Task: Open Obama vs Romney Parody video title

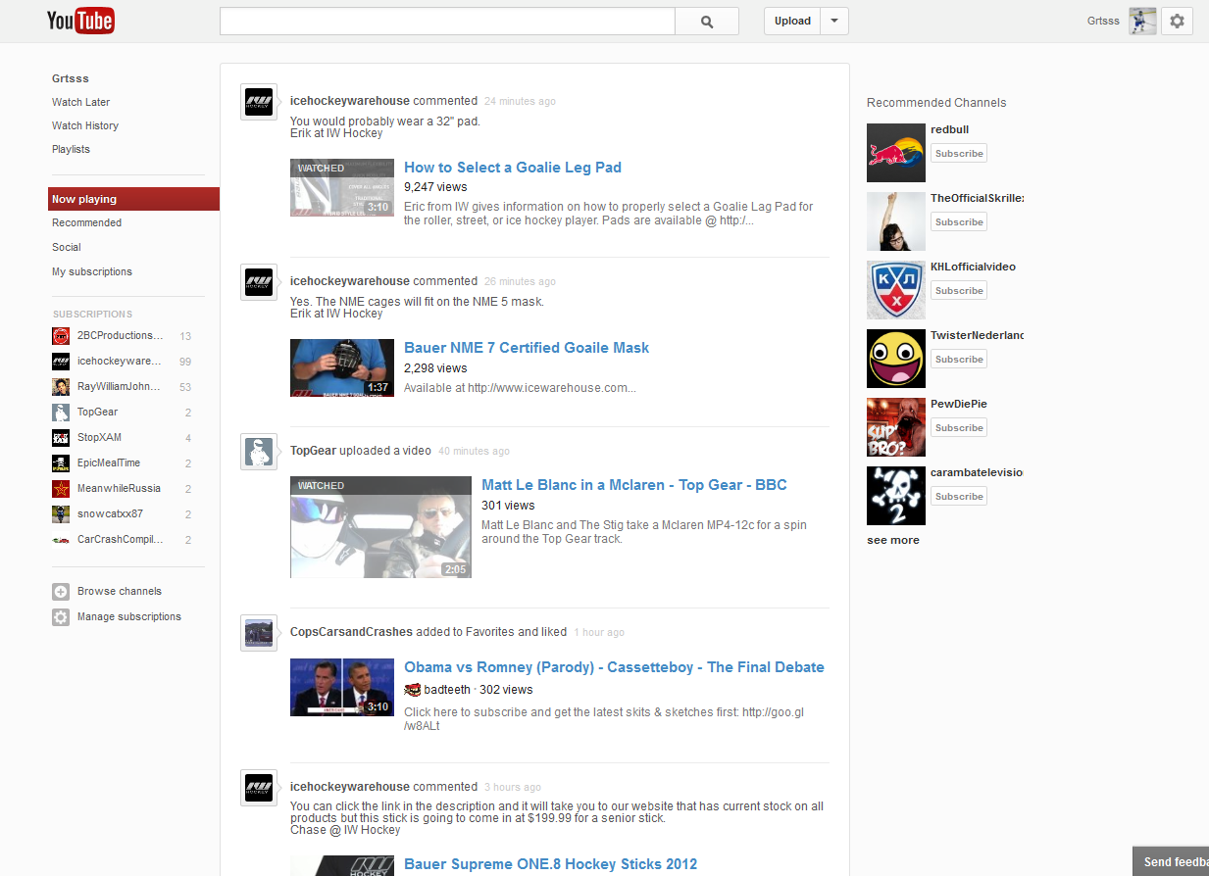Action: [x=614, y=667]
